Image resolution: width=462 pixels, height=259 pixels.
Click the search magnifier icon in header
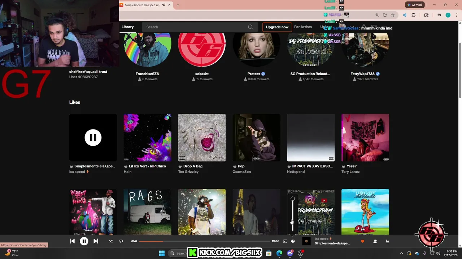(x=250, y=27)
